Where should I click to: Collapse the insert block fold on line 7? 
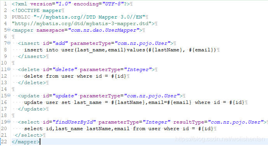pos(9,42)
